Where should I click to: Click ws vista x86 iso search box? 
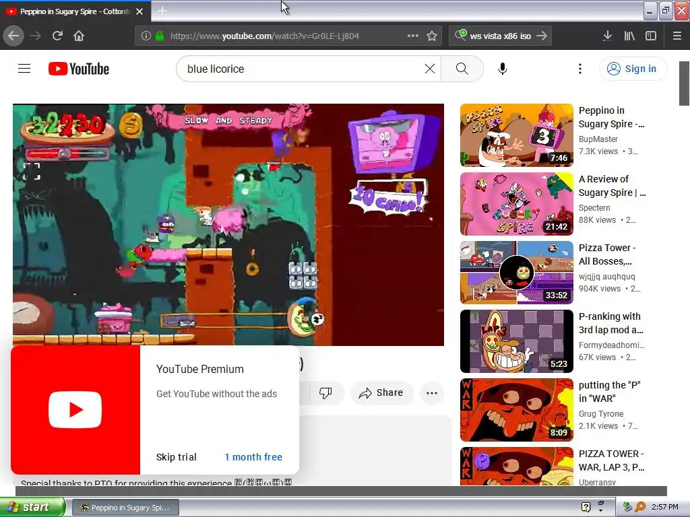pos(500,36)
